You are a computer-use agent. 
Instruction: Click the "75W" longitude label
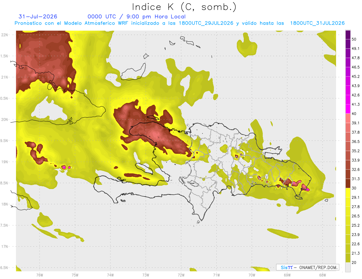(x=75, y=275)
